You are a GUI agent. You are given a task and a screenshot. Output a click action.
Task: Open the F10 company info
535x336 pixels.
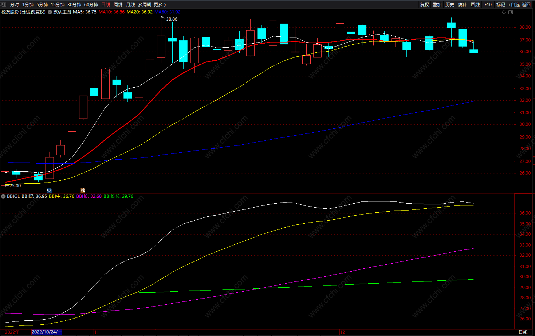coord(488,4)
